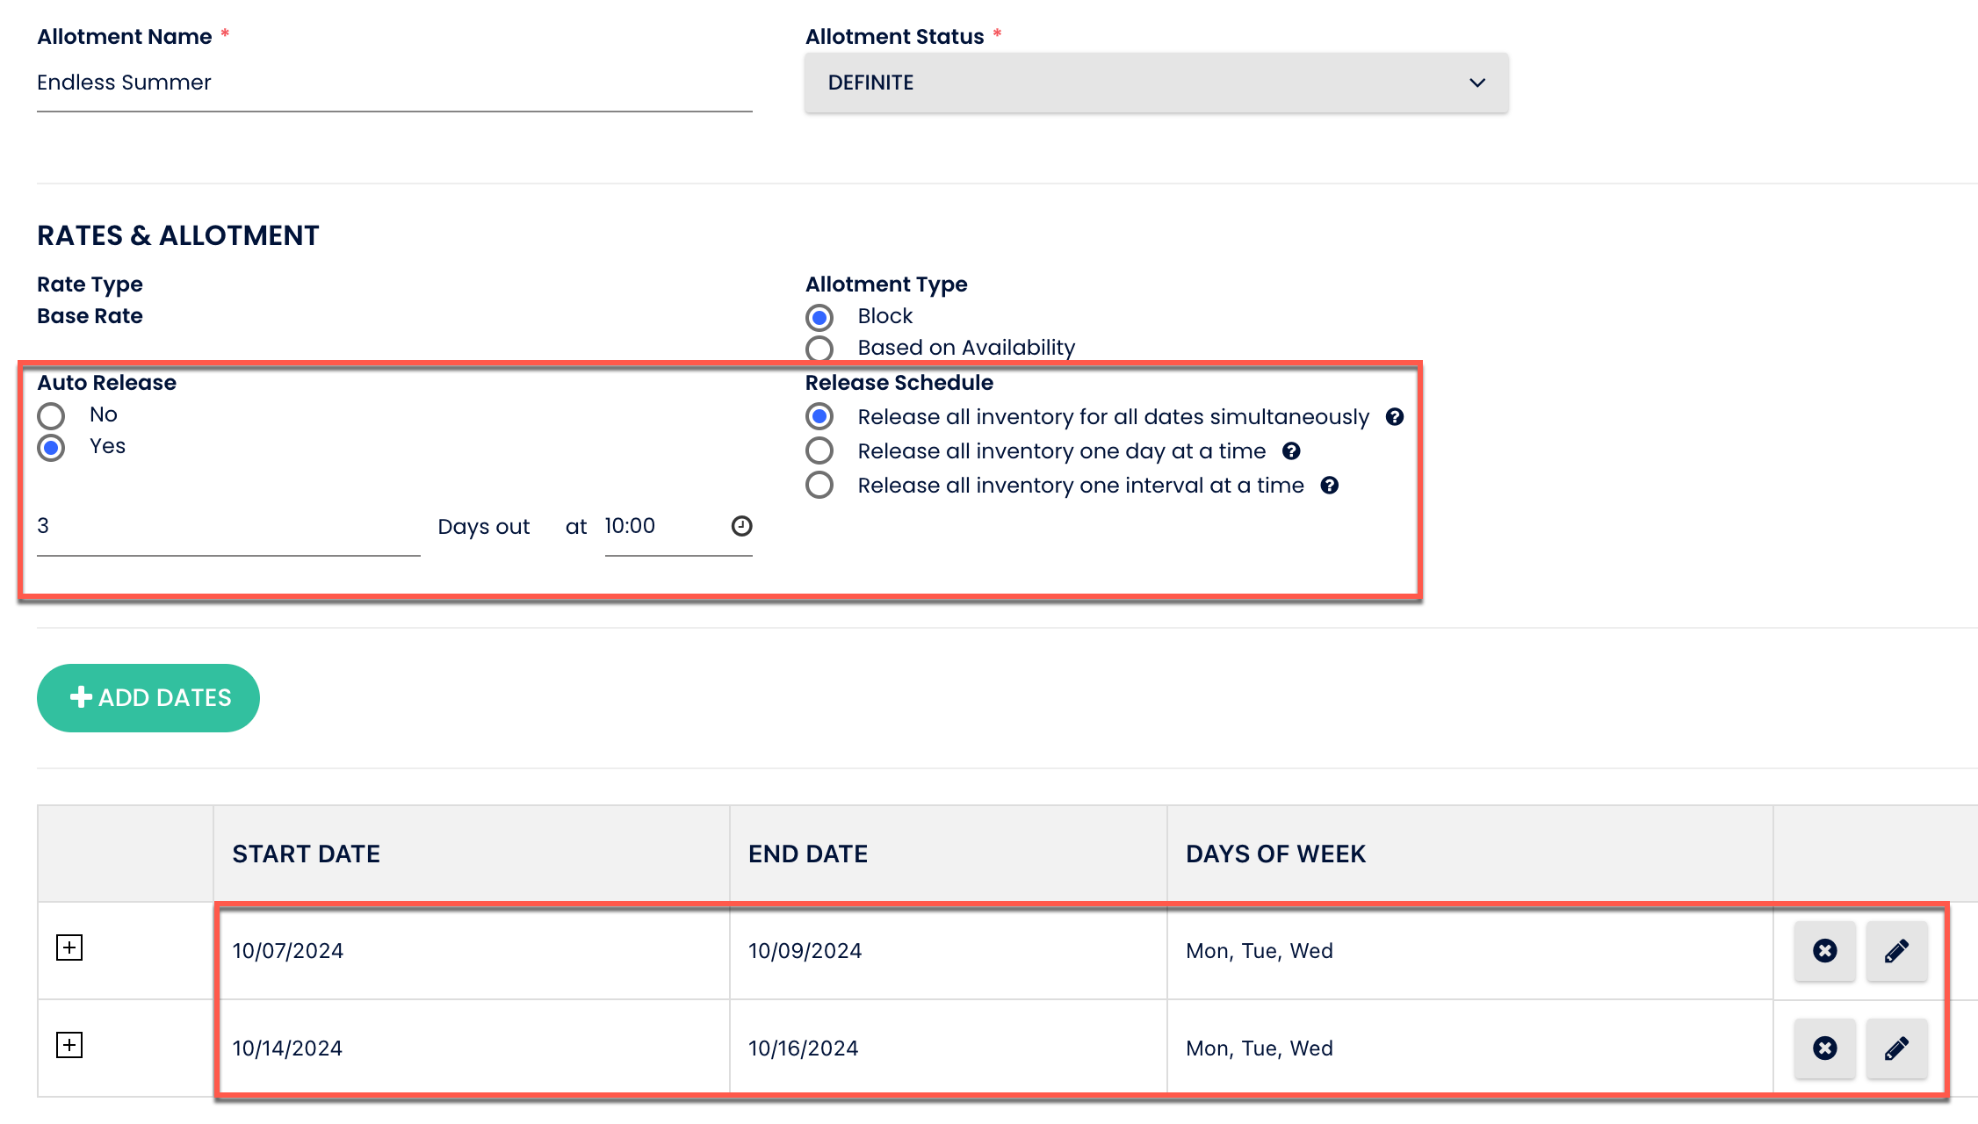Click the clock icon beside 10:00
Image resolution: width=1978 pixels, height=1124 pixels.
pyautogui.click(x=741, y=526)
